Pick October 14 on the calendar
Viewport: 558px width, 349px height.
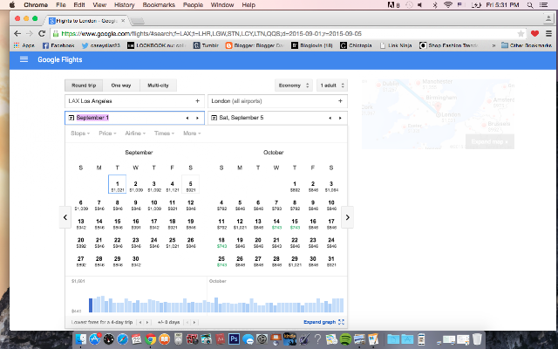point(276,224)
